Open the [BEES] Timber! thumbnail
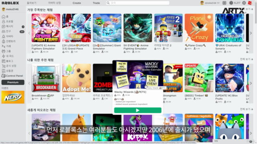The image size is (257, 144). pyautogui.click(x=199, y=78)
